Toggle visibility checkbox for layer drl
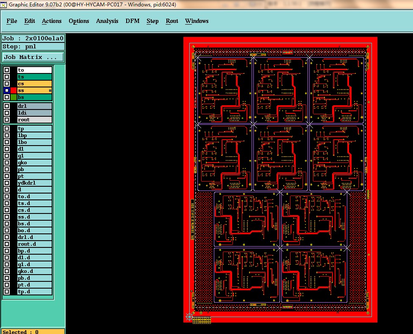 point(7,106)
